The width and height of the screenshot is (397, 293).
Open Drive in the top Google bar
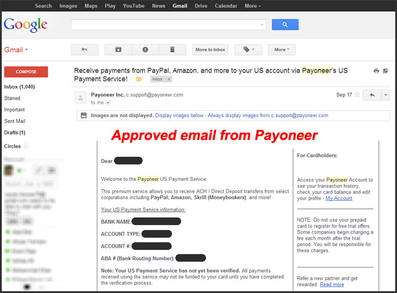(201, 6)
